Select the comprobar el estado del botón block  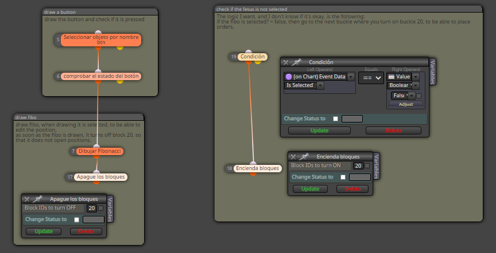[x=101, y=76]
